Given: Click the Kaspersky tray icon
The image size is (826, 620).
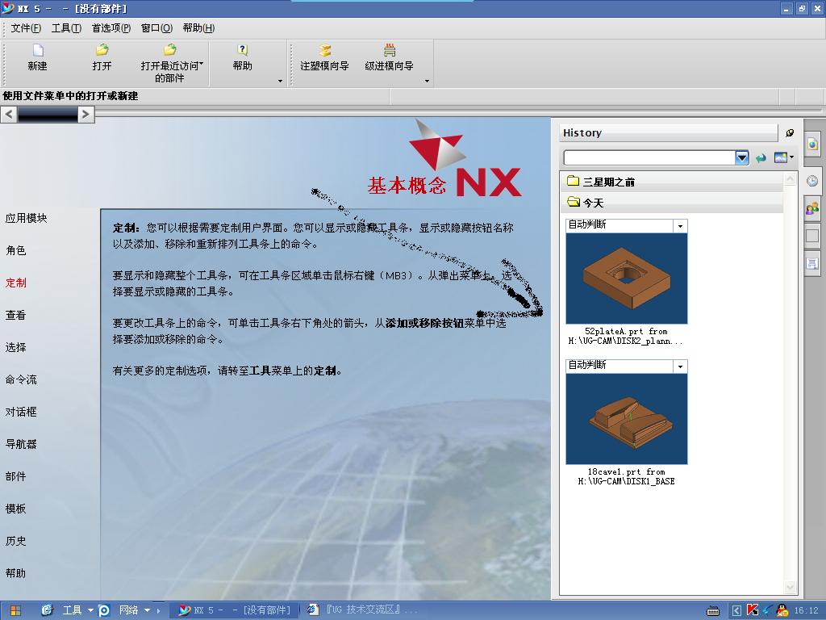Looking at the screenshot, I should tap(753, 610).
